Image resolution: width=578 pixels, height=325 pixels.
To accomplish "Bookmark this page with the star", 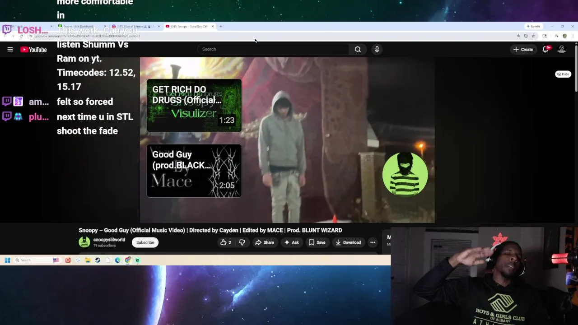I will [x=533, y=36].
